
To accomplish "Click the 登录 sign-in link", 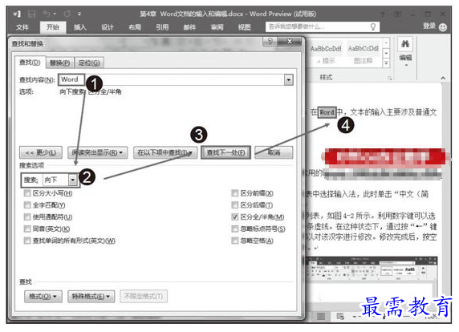I will [x=429, y=26].
